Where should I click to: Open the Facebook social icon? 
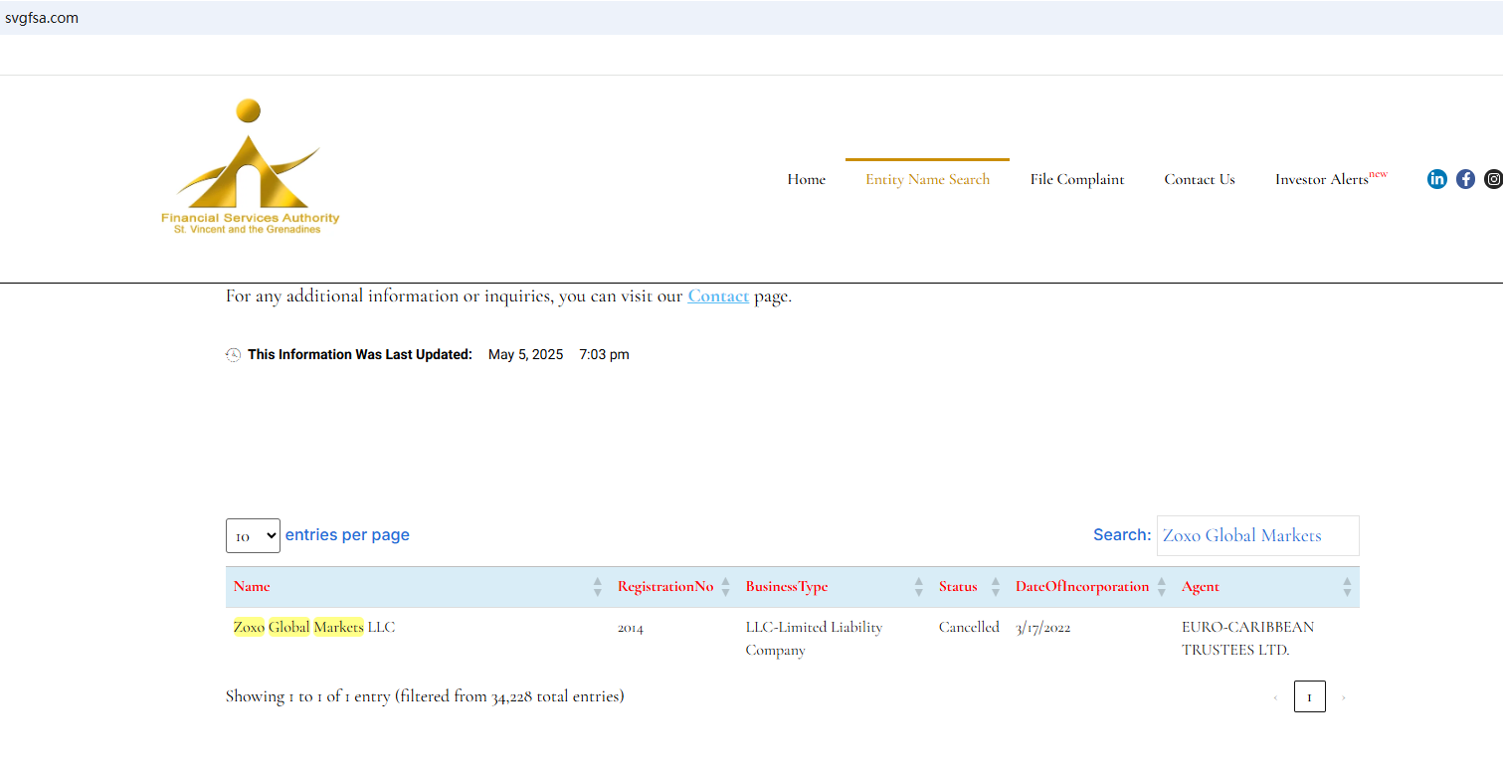coord(1465,179)
